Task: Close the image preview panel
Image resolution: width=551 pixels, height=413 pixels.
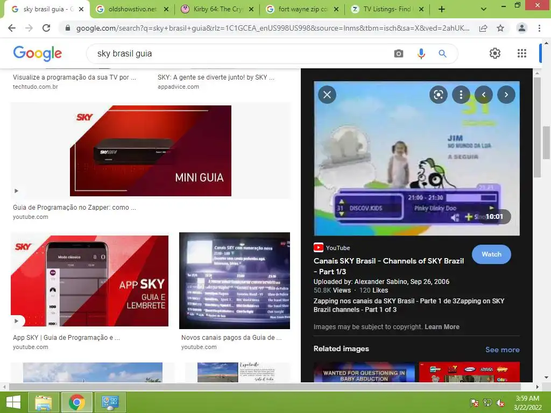Action: (x=327, y=95)
